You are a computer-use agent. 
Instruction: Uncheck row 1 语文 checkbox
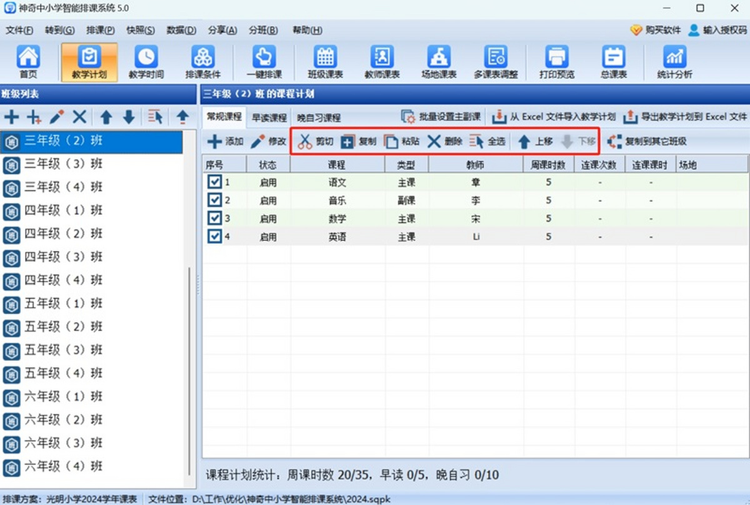(x=214, y=182)
